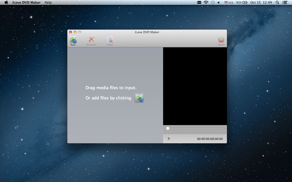Click the volume speaker icon

[218, 3]
